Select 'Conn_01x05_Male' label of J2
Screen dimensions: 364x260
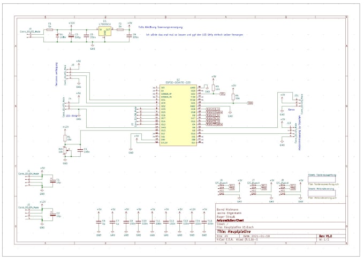[x=29, y=208]
